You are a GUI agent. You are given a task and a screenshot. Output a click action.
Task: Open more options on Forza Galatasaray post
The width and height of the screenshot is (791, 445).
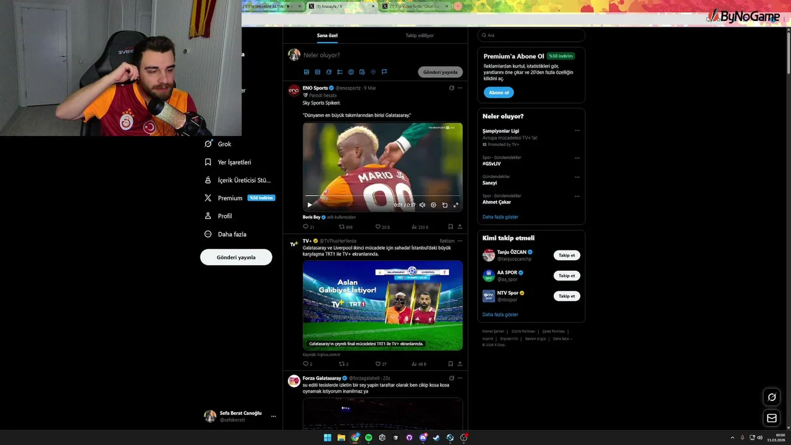(460, 378)
